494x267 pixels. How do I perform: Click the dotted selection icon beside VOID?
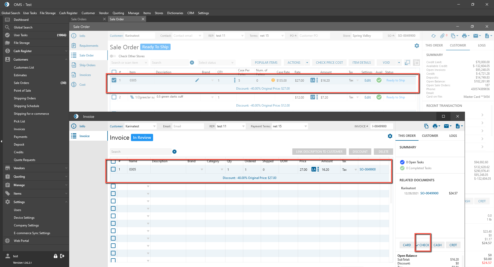click(408, 63)
